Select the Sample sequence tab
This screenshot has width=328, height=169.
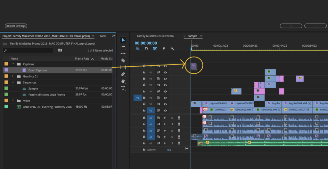pos(193,36)
